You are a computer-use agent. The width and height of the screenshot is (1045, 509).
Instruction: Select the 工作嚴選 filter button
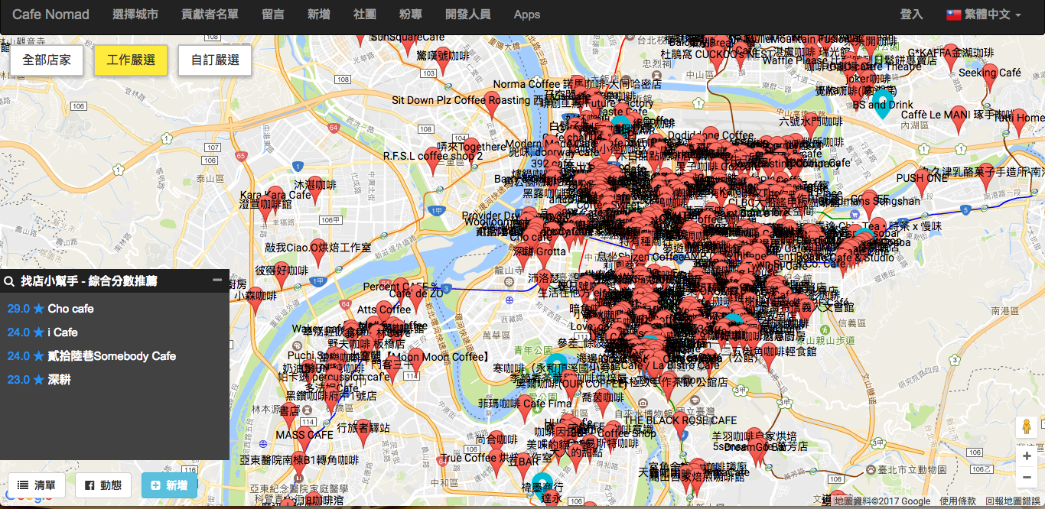(x=131, y=60)
